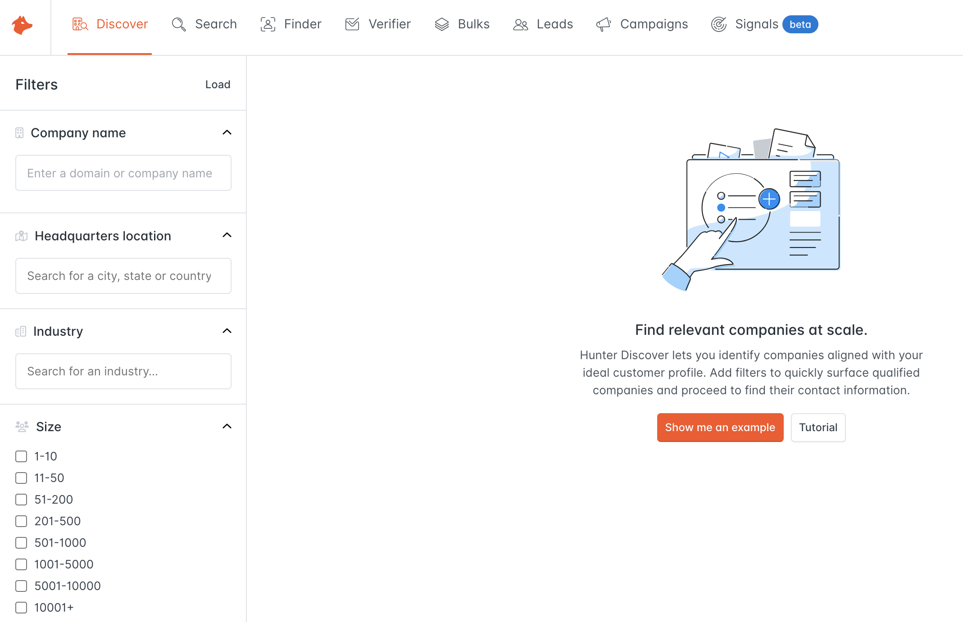Click the industry search field
963x622 pixels.
[123, 371]
